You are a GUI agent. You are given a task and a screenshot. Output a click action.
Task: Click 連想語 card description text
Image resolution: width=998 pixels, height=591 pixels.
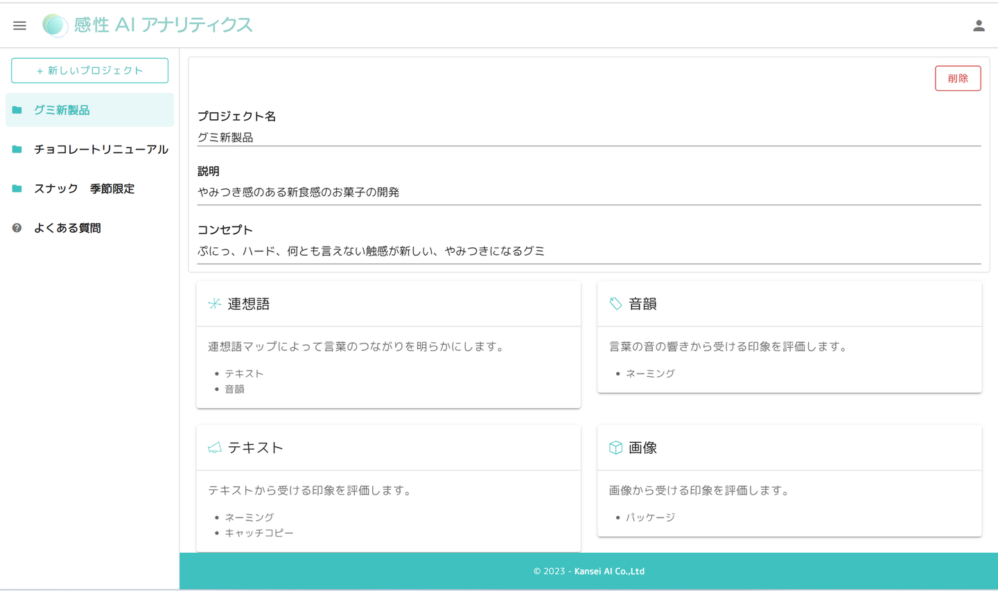358,346
